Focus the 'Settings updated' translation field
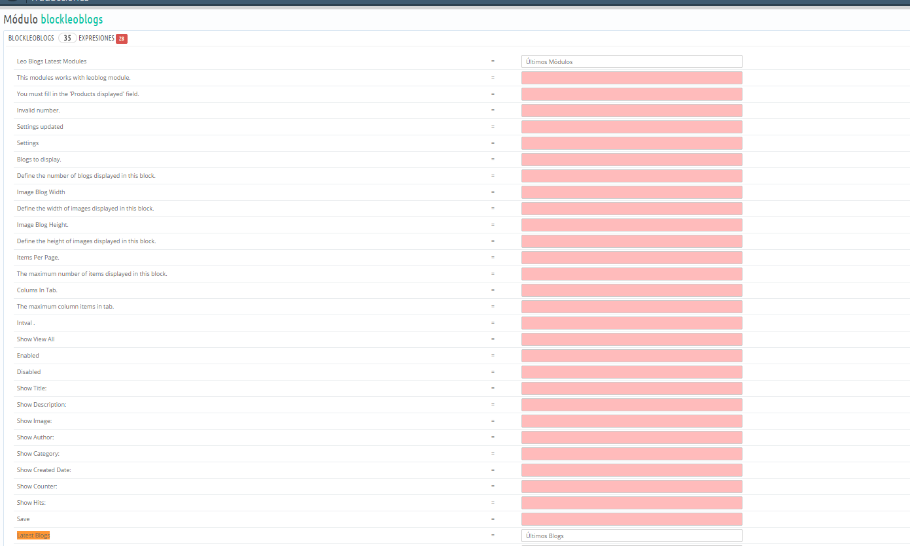The width and height of the screenshot is (910, 546). tap(631, 127)
